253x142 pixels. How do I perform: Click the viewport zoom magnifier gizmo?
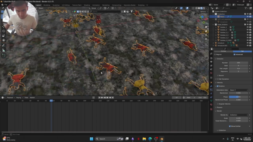[x=206, y=27]
